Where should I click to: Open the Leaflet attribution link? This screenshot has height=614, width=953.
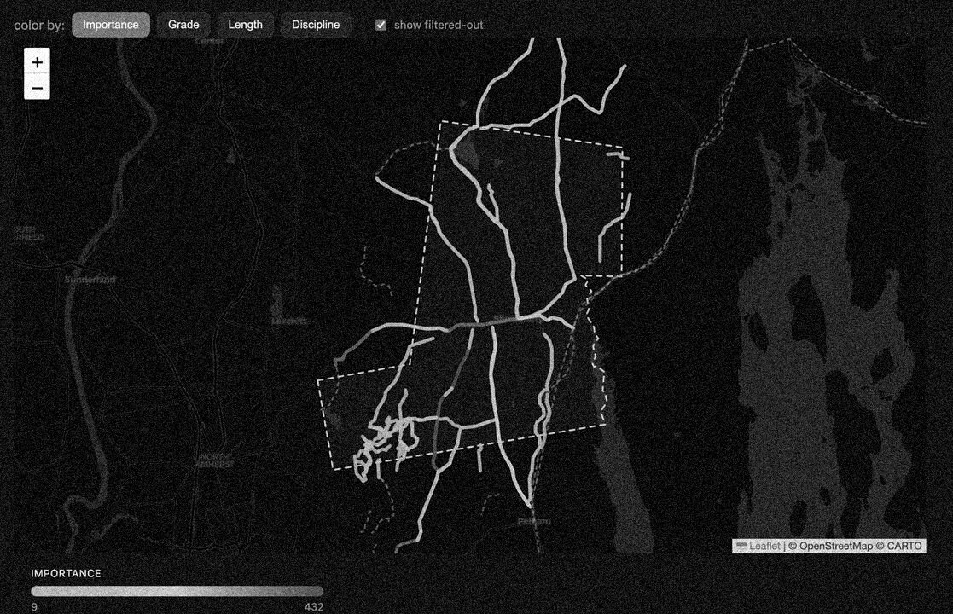(764, 546)
